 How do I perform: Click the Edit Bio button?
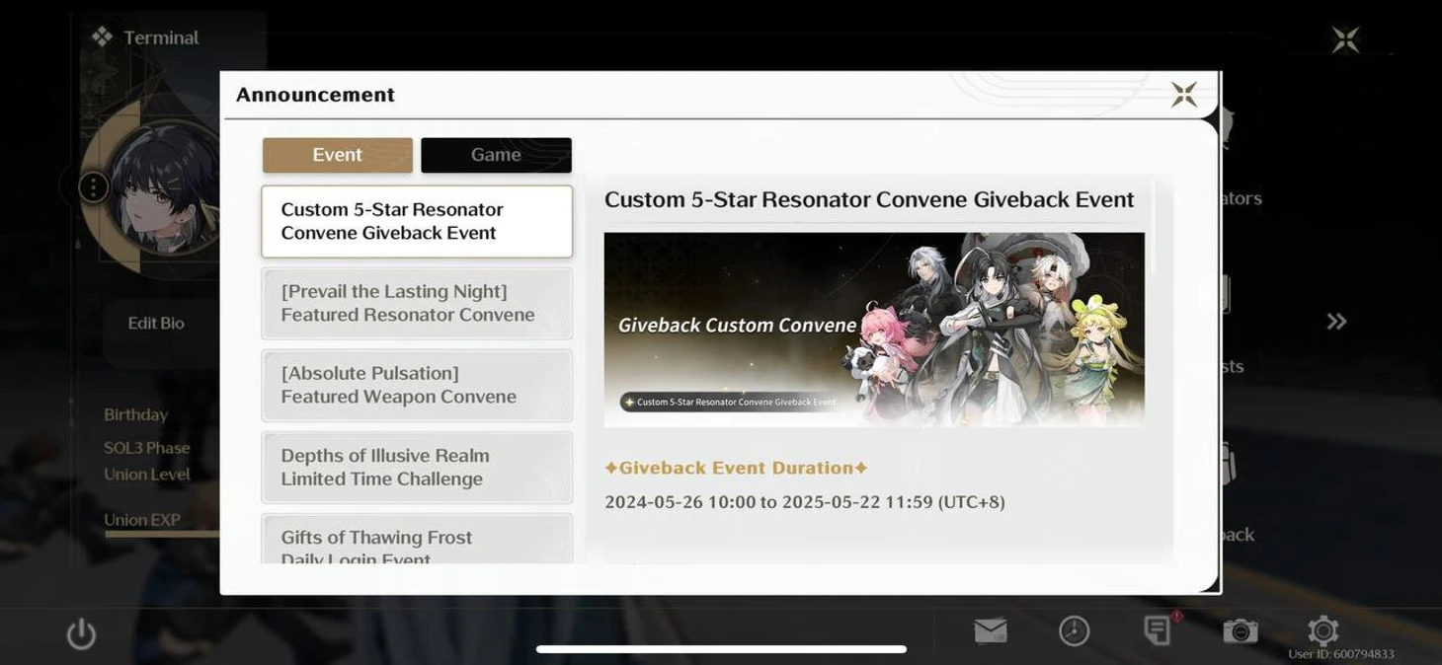click(x=156, y=324)
